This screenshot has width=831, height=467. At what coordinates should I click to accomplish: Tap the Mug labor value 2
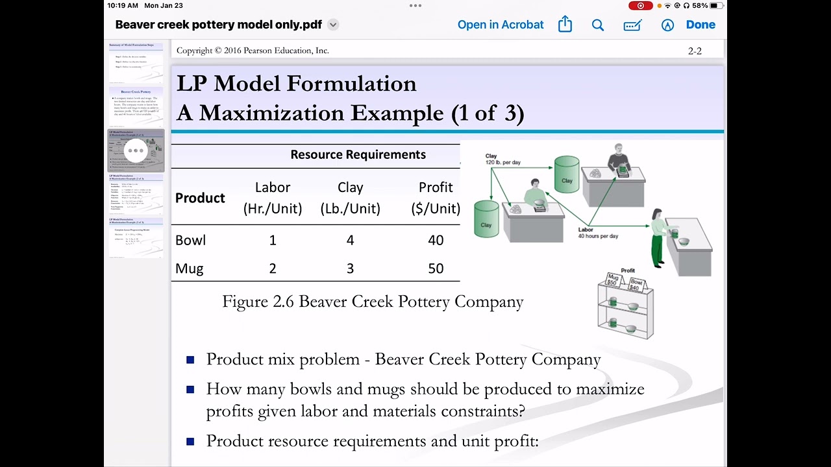[x=273, y=269]
